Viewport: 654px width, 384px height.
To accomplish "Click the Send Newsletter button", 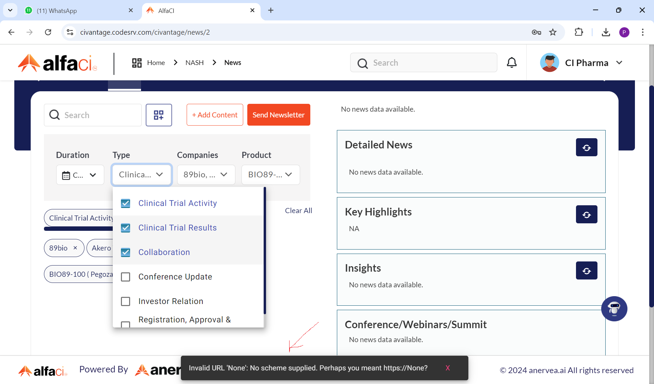I will coord(278,115).
